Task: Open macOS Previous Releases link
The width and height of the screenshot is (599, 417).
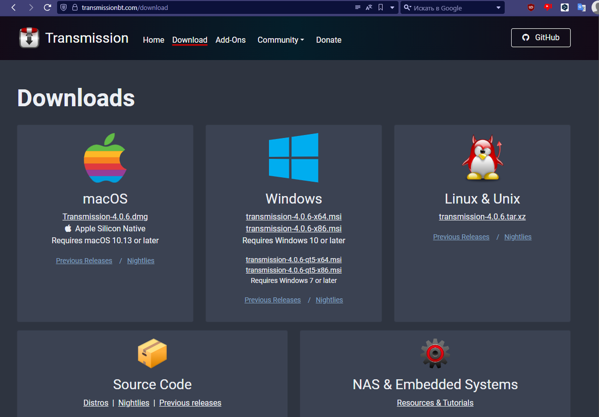Action: click(84, 261)
